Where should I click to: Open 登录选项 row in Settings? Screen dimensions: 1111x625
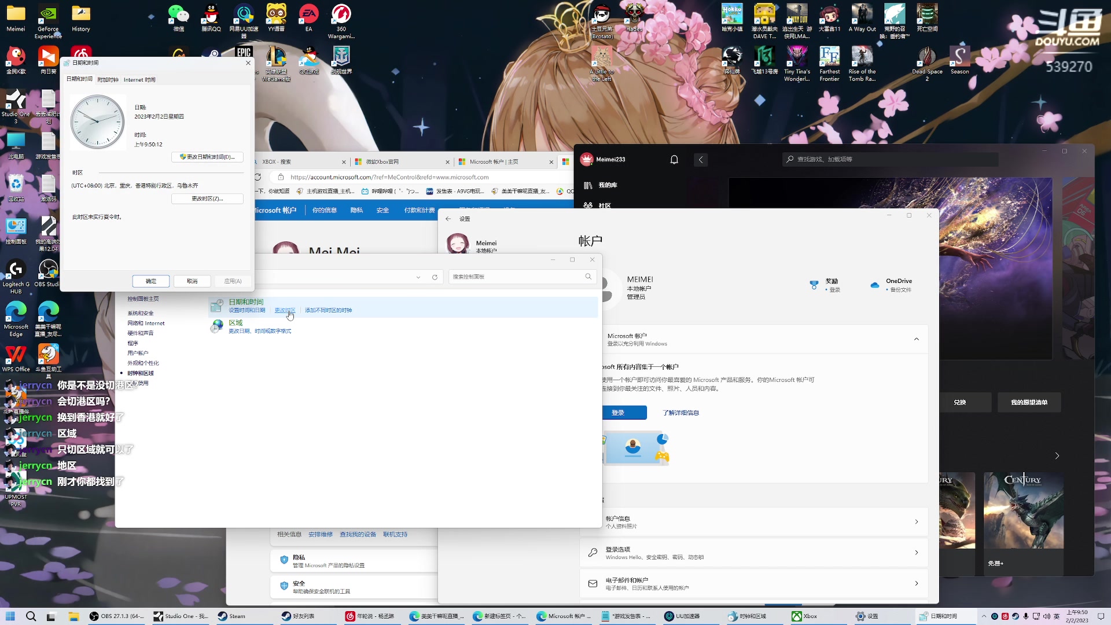754,553
